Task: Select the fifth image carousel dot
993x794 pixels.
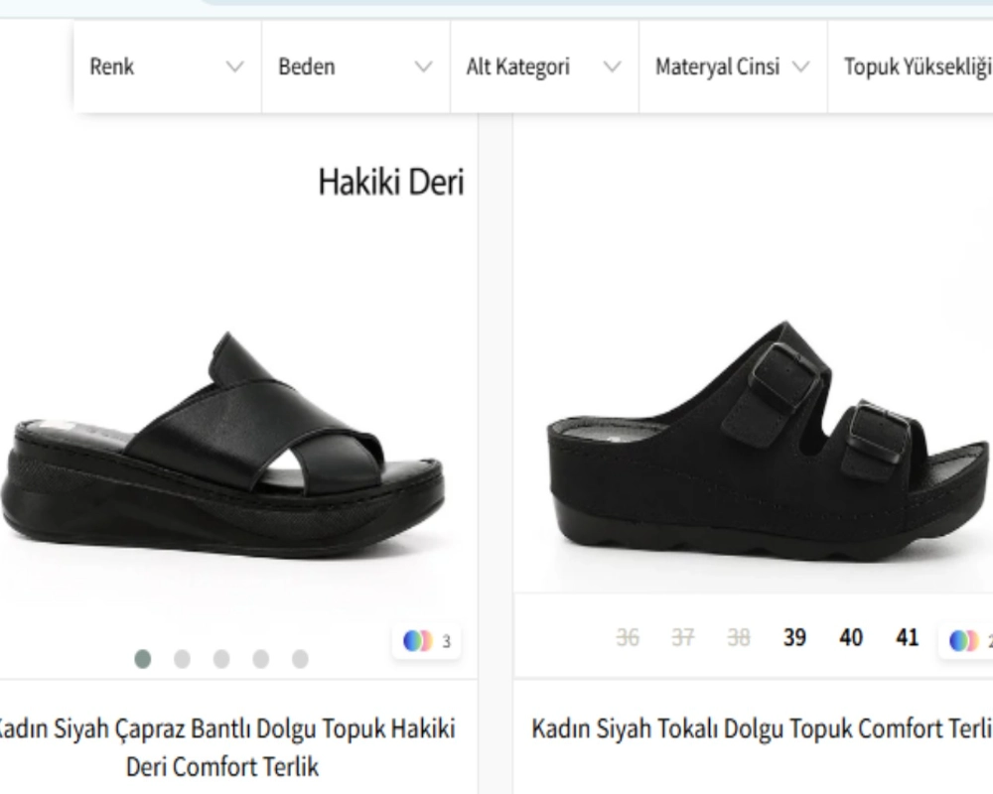Action: click(300, 659)
